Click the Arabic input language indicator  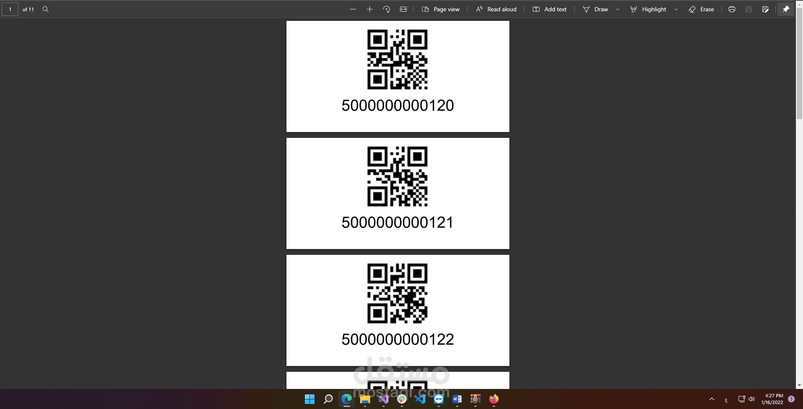726,400
